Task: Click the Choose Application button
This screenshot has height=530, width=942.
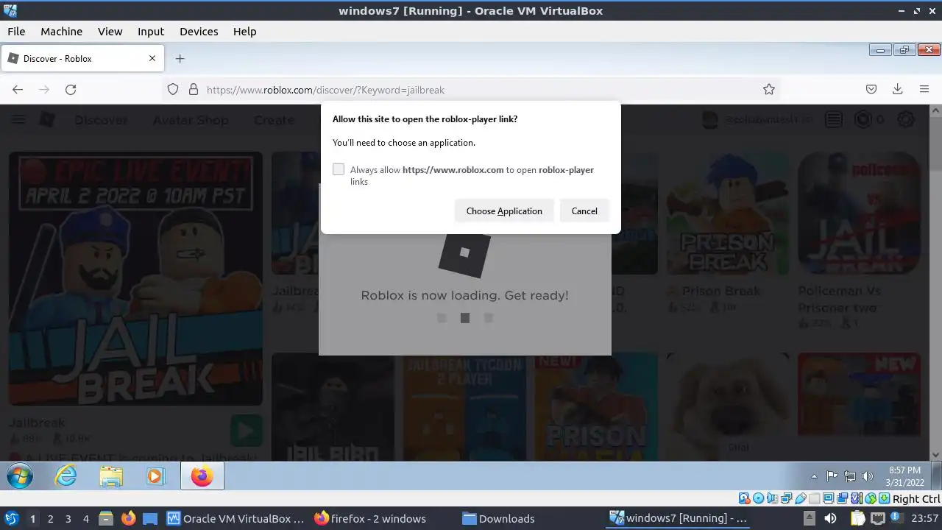Action: pos(504,211)
